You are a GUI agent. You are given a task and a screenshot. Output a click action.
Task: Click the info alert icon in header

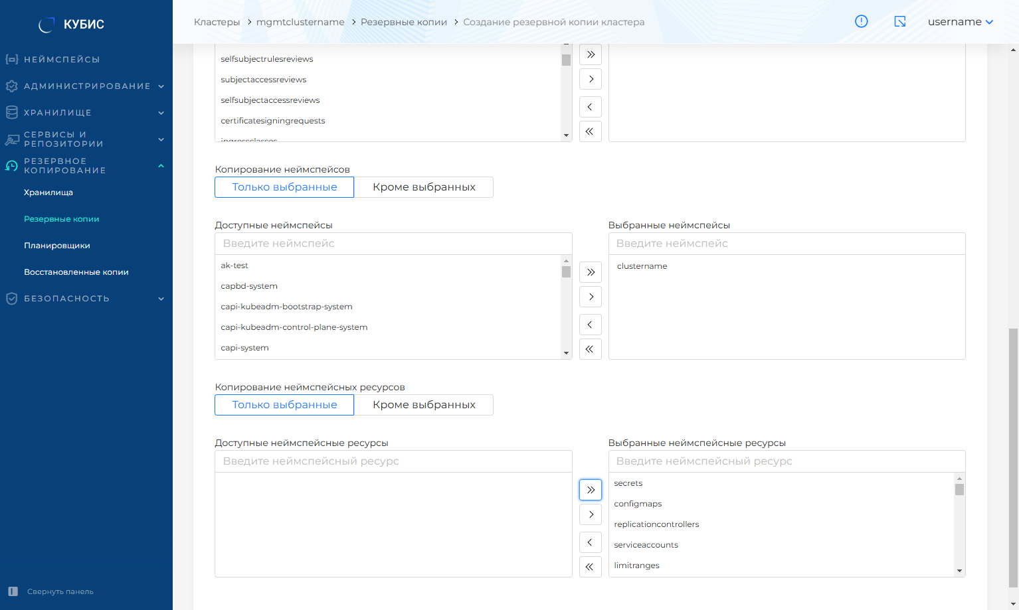click(x=861, y=21)
